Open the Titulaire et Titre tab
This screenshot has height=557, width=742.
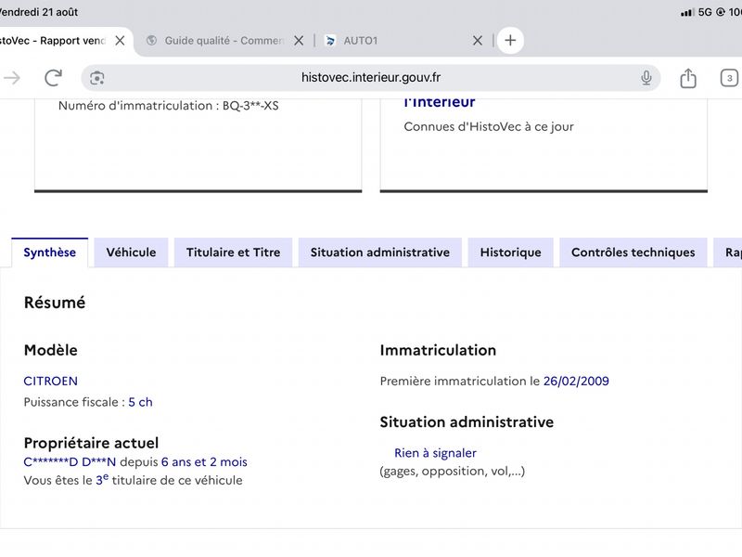(234, 253)
